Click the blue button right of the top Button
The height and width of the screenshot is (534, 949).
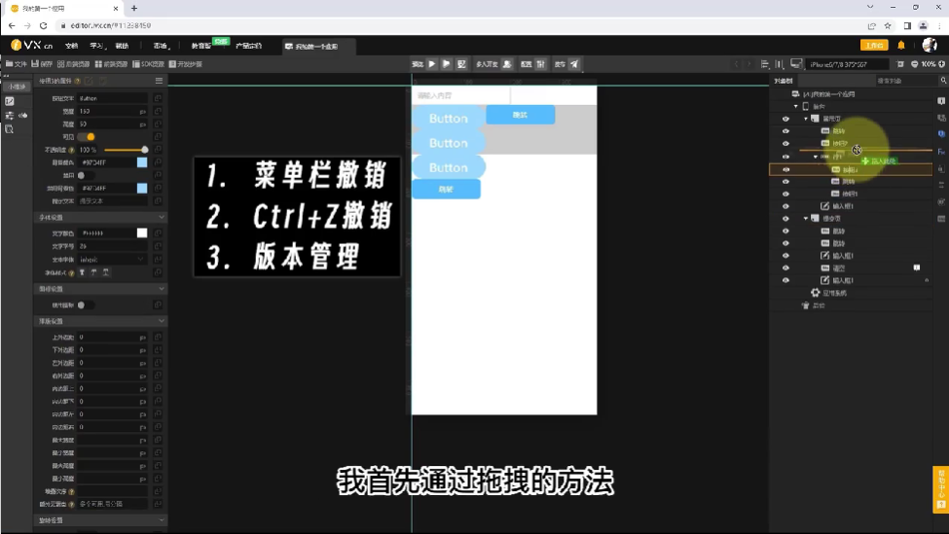521,115
